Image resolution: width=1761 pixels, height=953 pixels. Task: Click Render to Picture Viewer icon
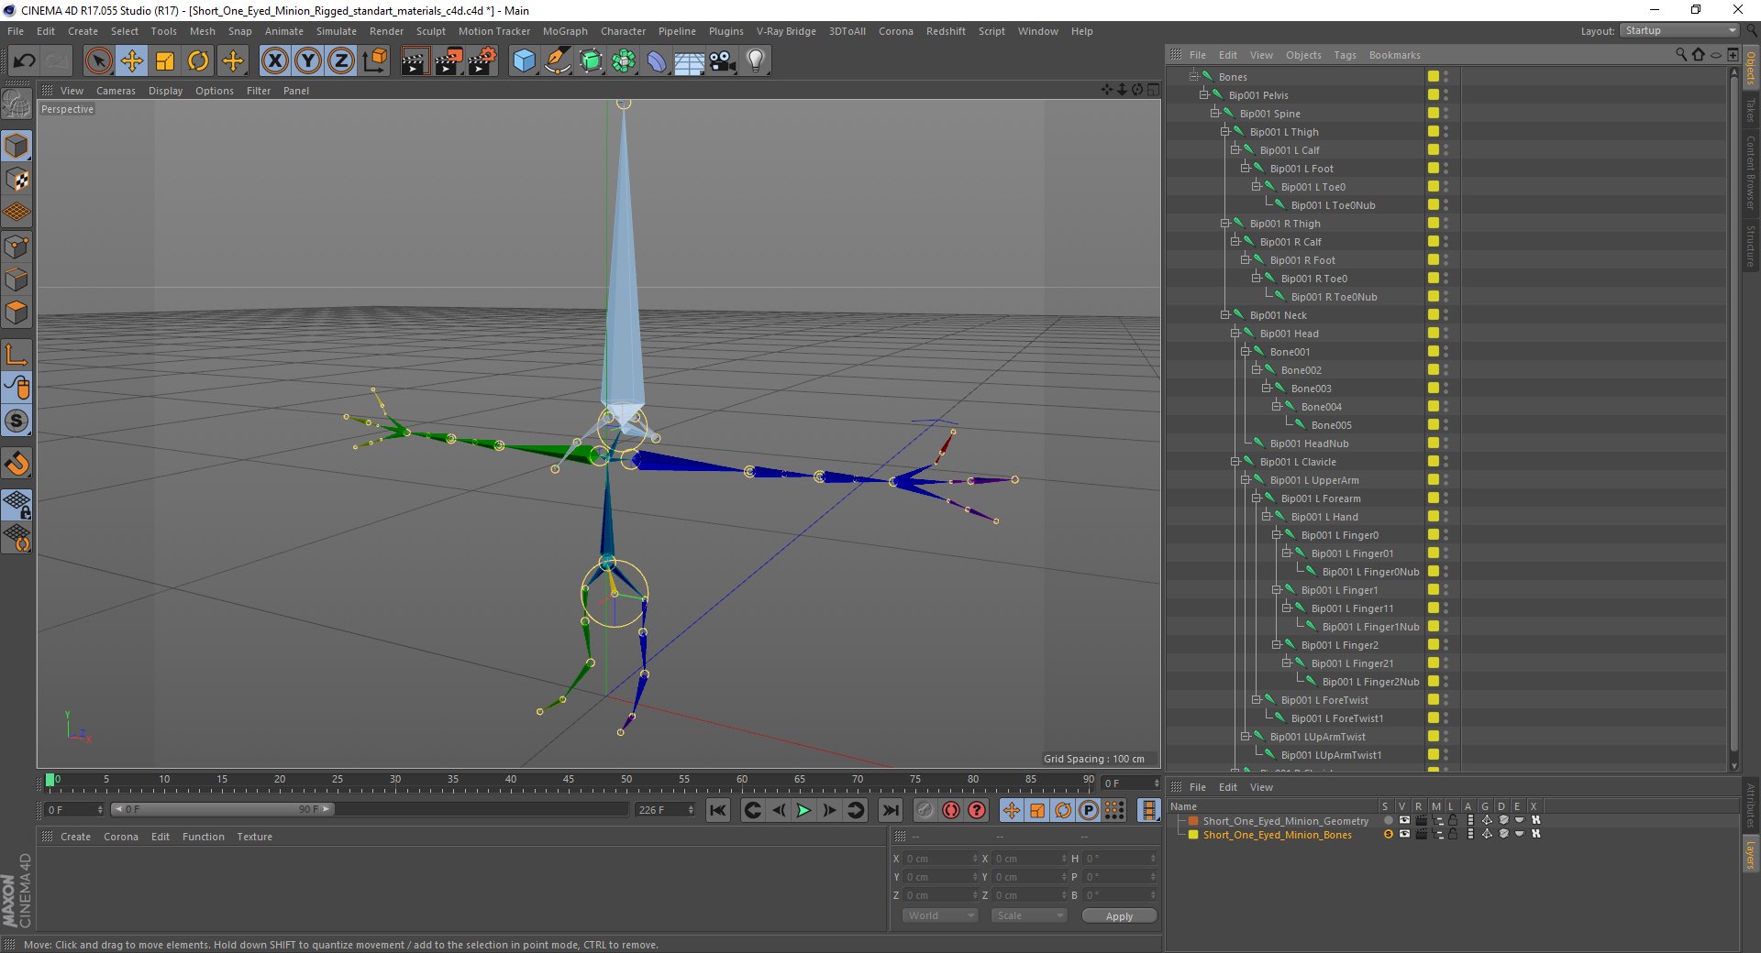449,61
